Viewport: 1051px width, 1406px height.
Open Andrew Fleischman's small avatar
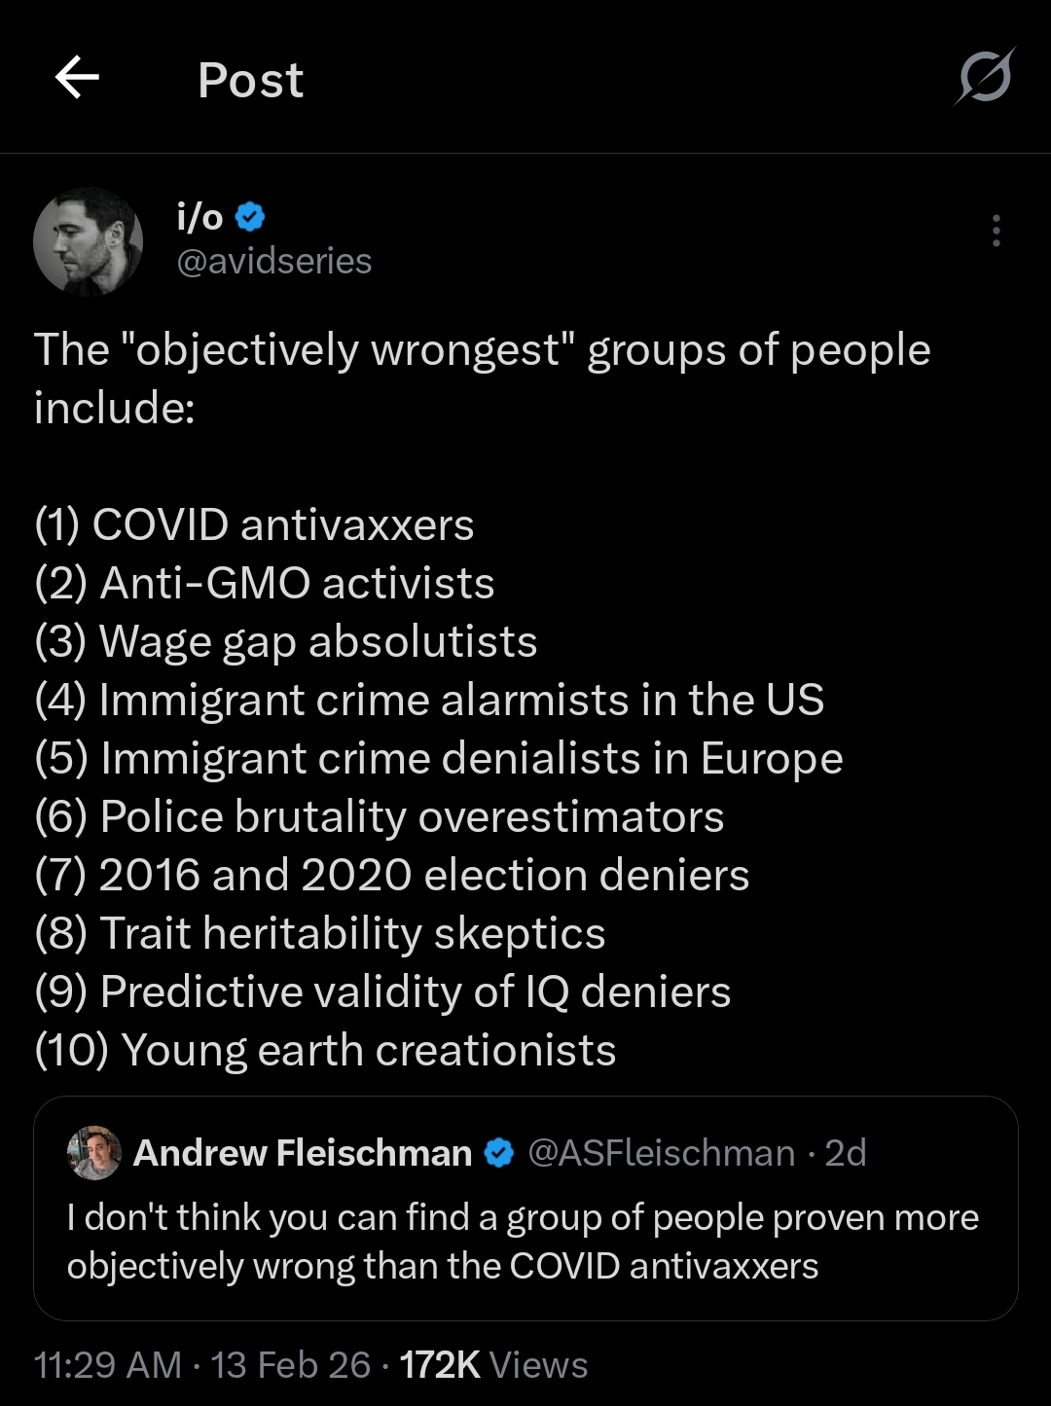tap(93, 1153)
